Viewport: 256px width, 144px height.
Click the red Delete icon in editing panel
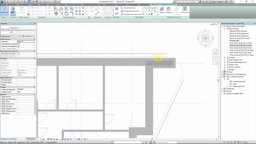83,14
